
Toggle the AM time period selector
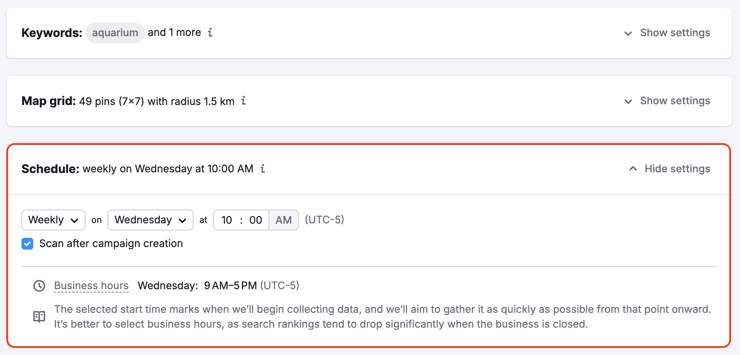pyautogui.click(x=283, y=220)
